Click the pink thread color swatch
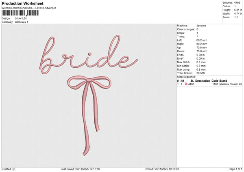This screenshot has height=172, width=244. pos(187,84)
